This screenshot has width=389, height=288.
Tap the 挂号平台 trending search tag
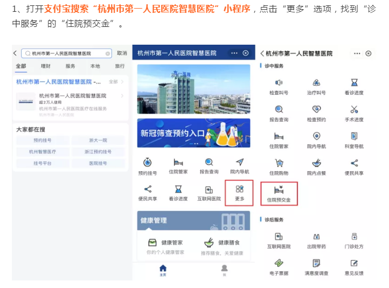click(43, 163)
